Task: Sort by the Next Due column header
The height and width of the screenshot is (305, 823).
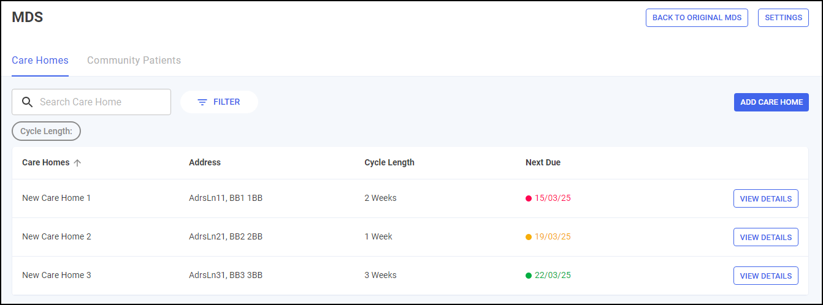Action: [x=543, y=163]
